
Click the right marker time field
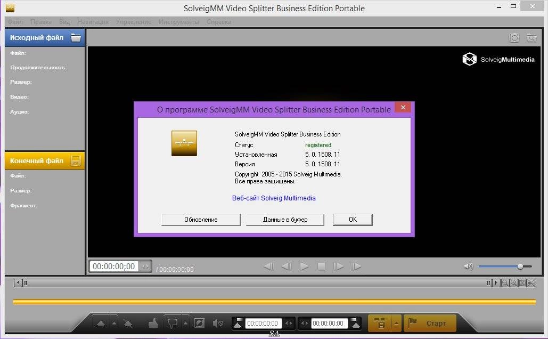point(329,323)
